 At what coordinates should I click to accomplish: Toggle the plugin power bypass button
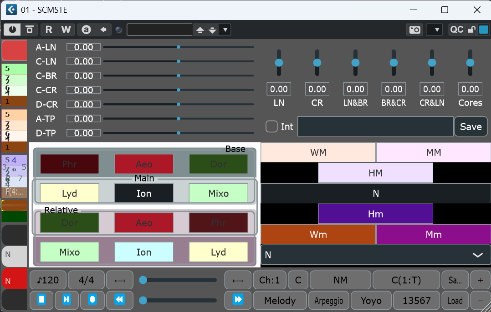pos(12,30)
